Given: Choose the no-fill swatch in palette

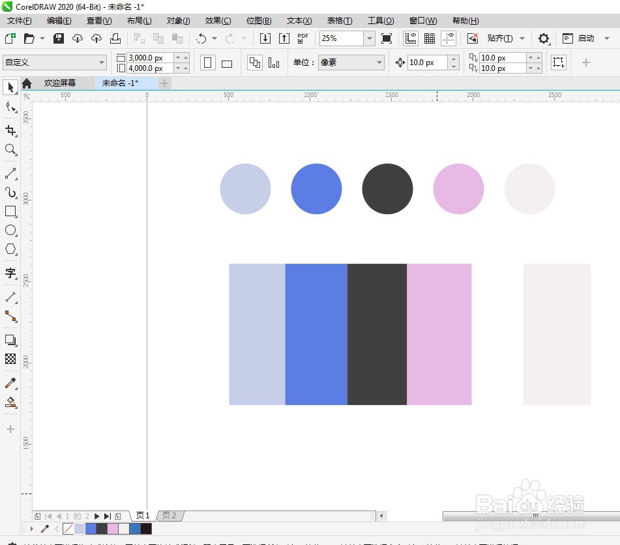Looking at the screenshot, I should [68, 529].
